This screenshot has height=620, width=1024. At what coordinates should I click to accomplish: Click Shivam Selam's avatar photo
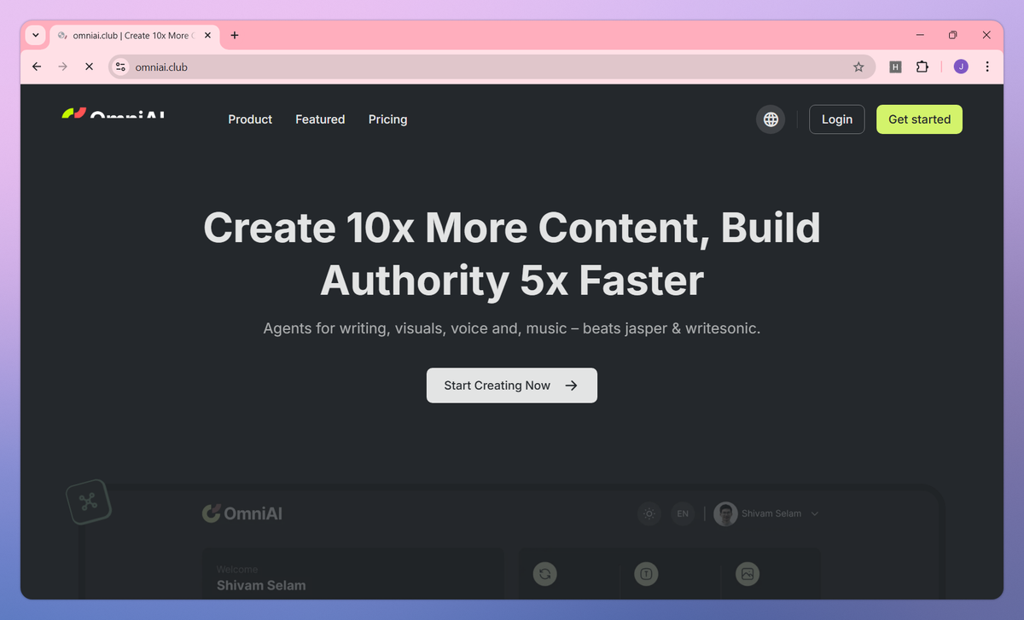pos(725,513)
